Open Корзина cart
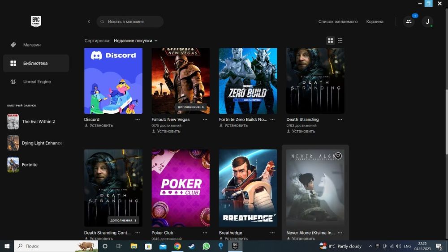The image size is (448, 252). coord(375,21)
